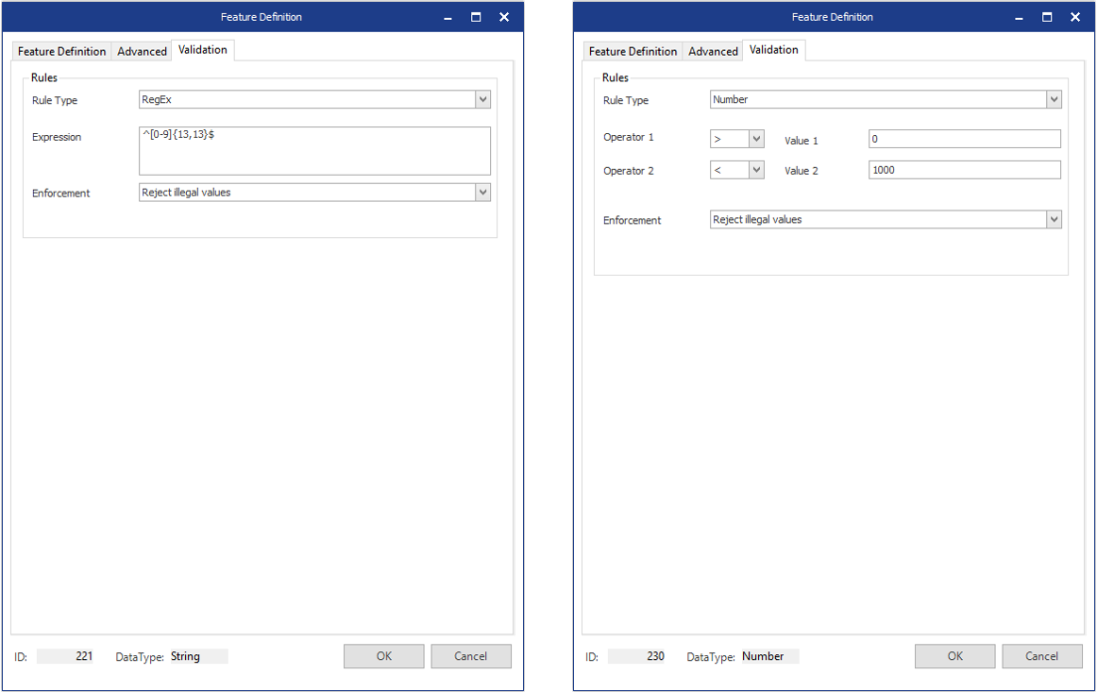The height and width of the screenshot is (692, 1097).
Task: Open the Enforcement dropdown in the right dialog
Action: point(1055,219)
